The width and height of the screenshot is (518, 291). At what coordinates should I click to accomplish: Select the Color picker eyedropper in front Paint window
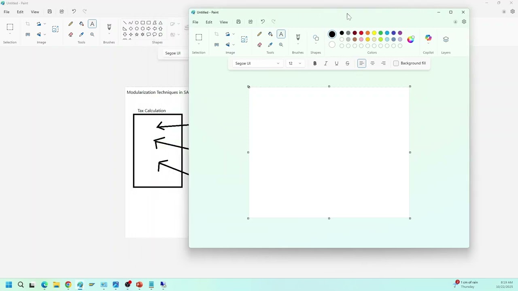click(x=270, y=45)
